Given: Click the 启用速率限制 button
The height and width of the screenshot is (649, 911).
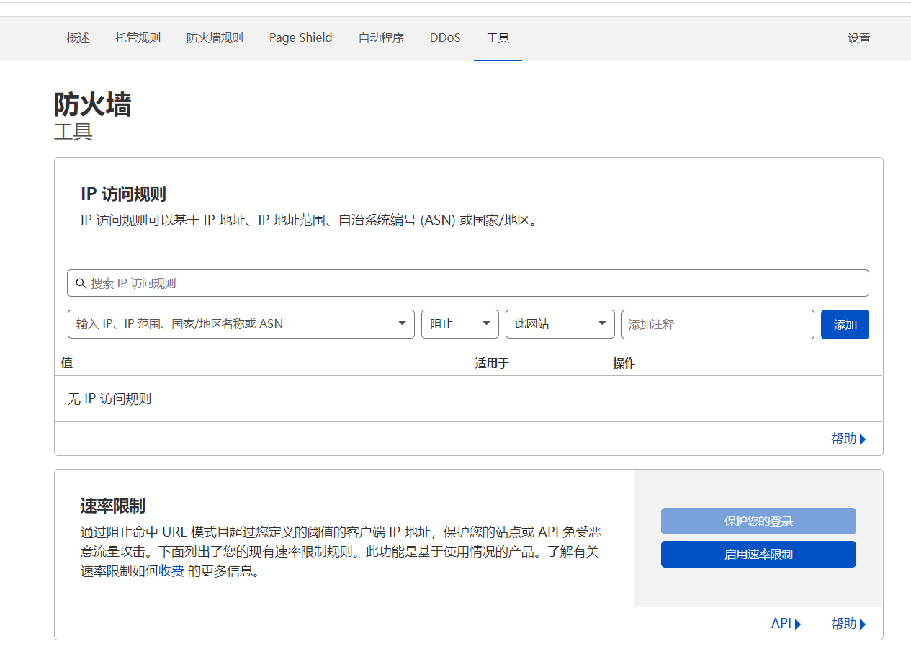Looking at the screenshot, I should [x=758, y=555].
